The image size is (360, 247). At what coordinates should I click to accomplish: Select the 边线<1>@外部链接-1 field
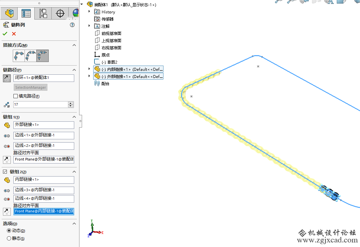click(x=43, y=135)
